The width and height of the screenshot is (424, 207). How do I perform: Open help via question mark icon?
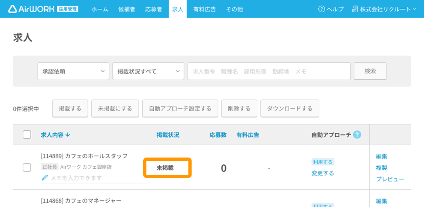(321, 9)
